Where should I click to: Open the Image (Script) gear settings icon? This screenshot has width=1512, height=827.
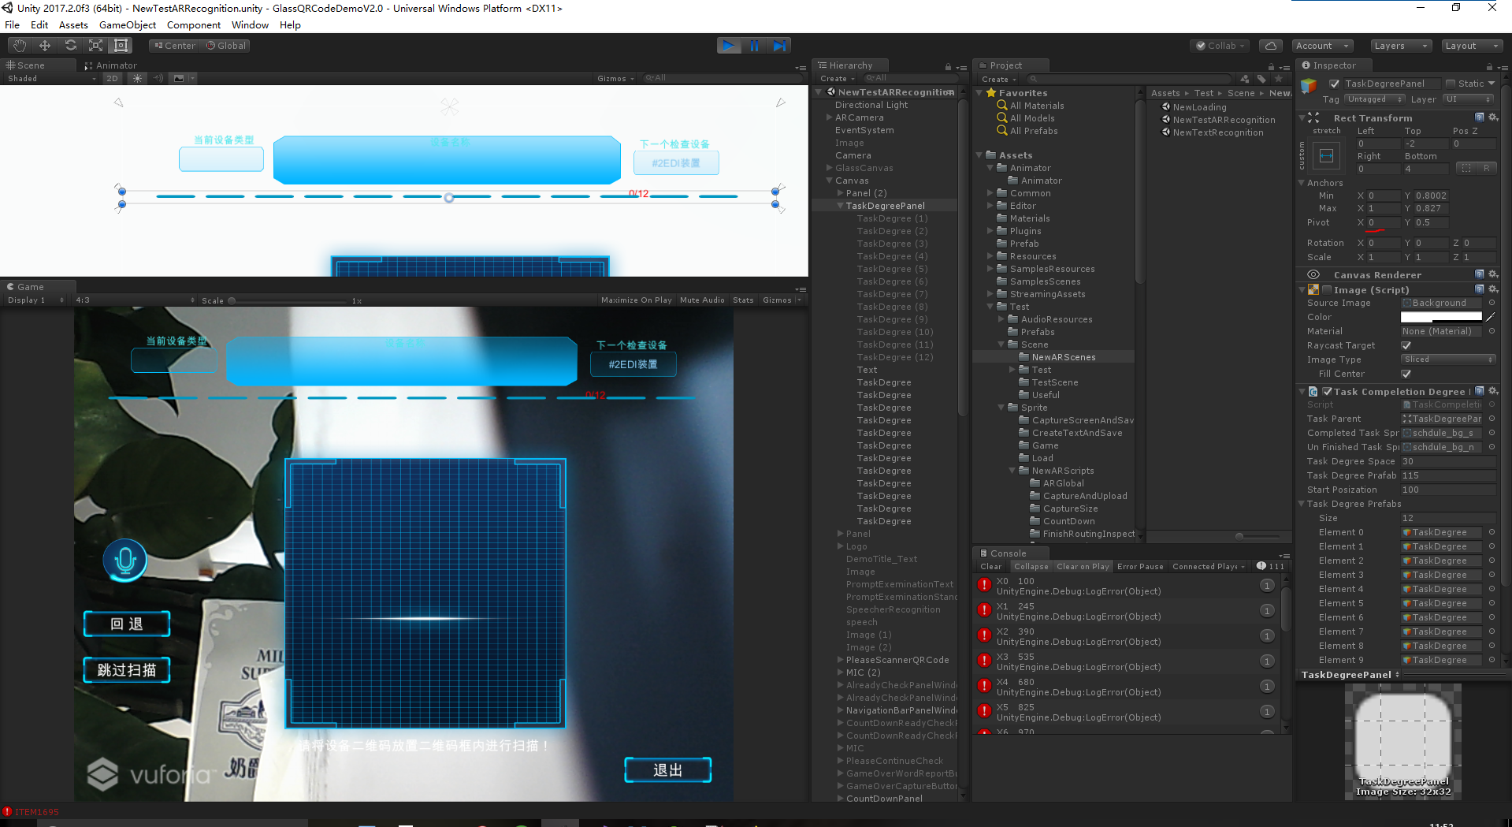1493,289
